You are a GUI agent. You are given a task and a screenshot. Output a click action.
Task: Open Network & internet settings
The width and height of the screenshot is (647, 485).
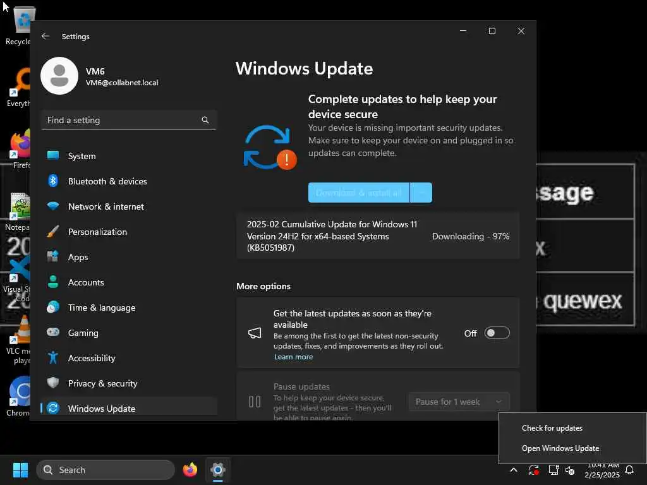pyautogui.click(x=129, y=207)
